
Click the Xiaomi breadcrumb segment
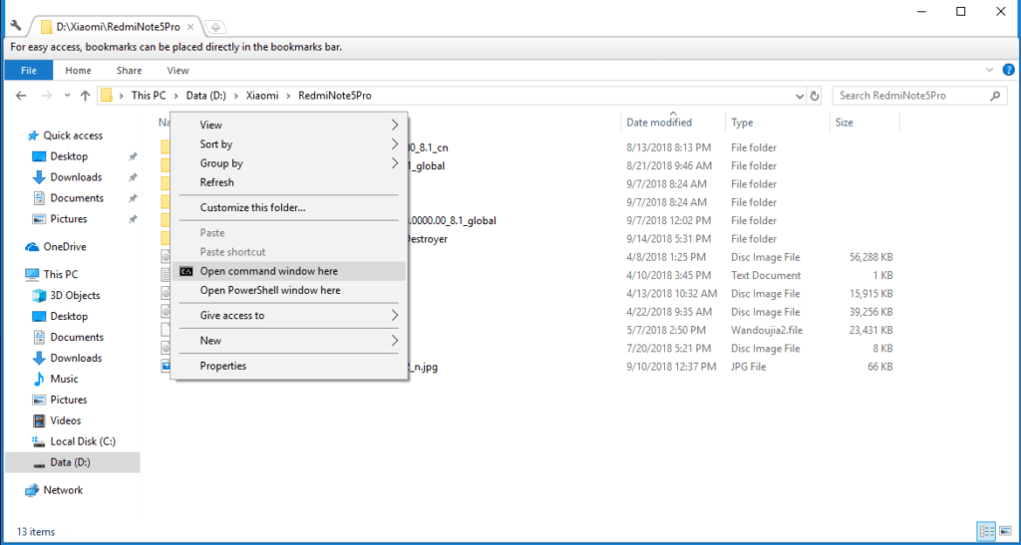coord(262,96)
